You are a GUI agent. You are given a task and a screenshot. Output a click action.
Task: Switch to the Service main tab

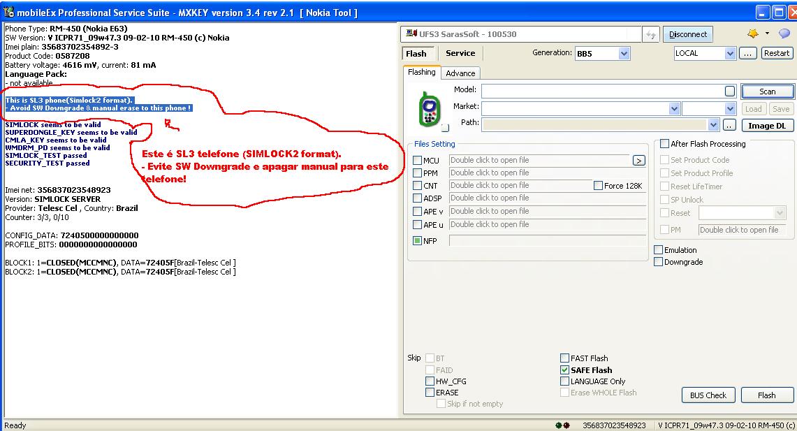click(460, 53)
